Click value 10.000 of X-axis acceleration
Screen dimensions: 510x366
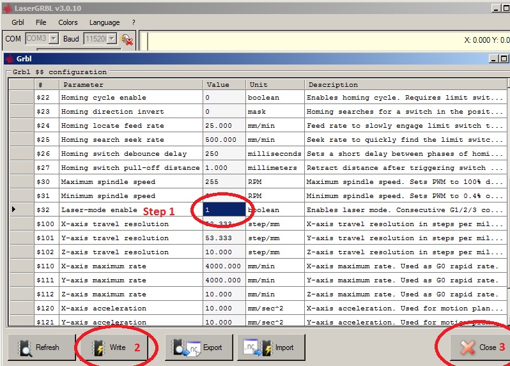point(224,308)
